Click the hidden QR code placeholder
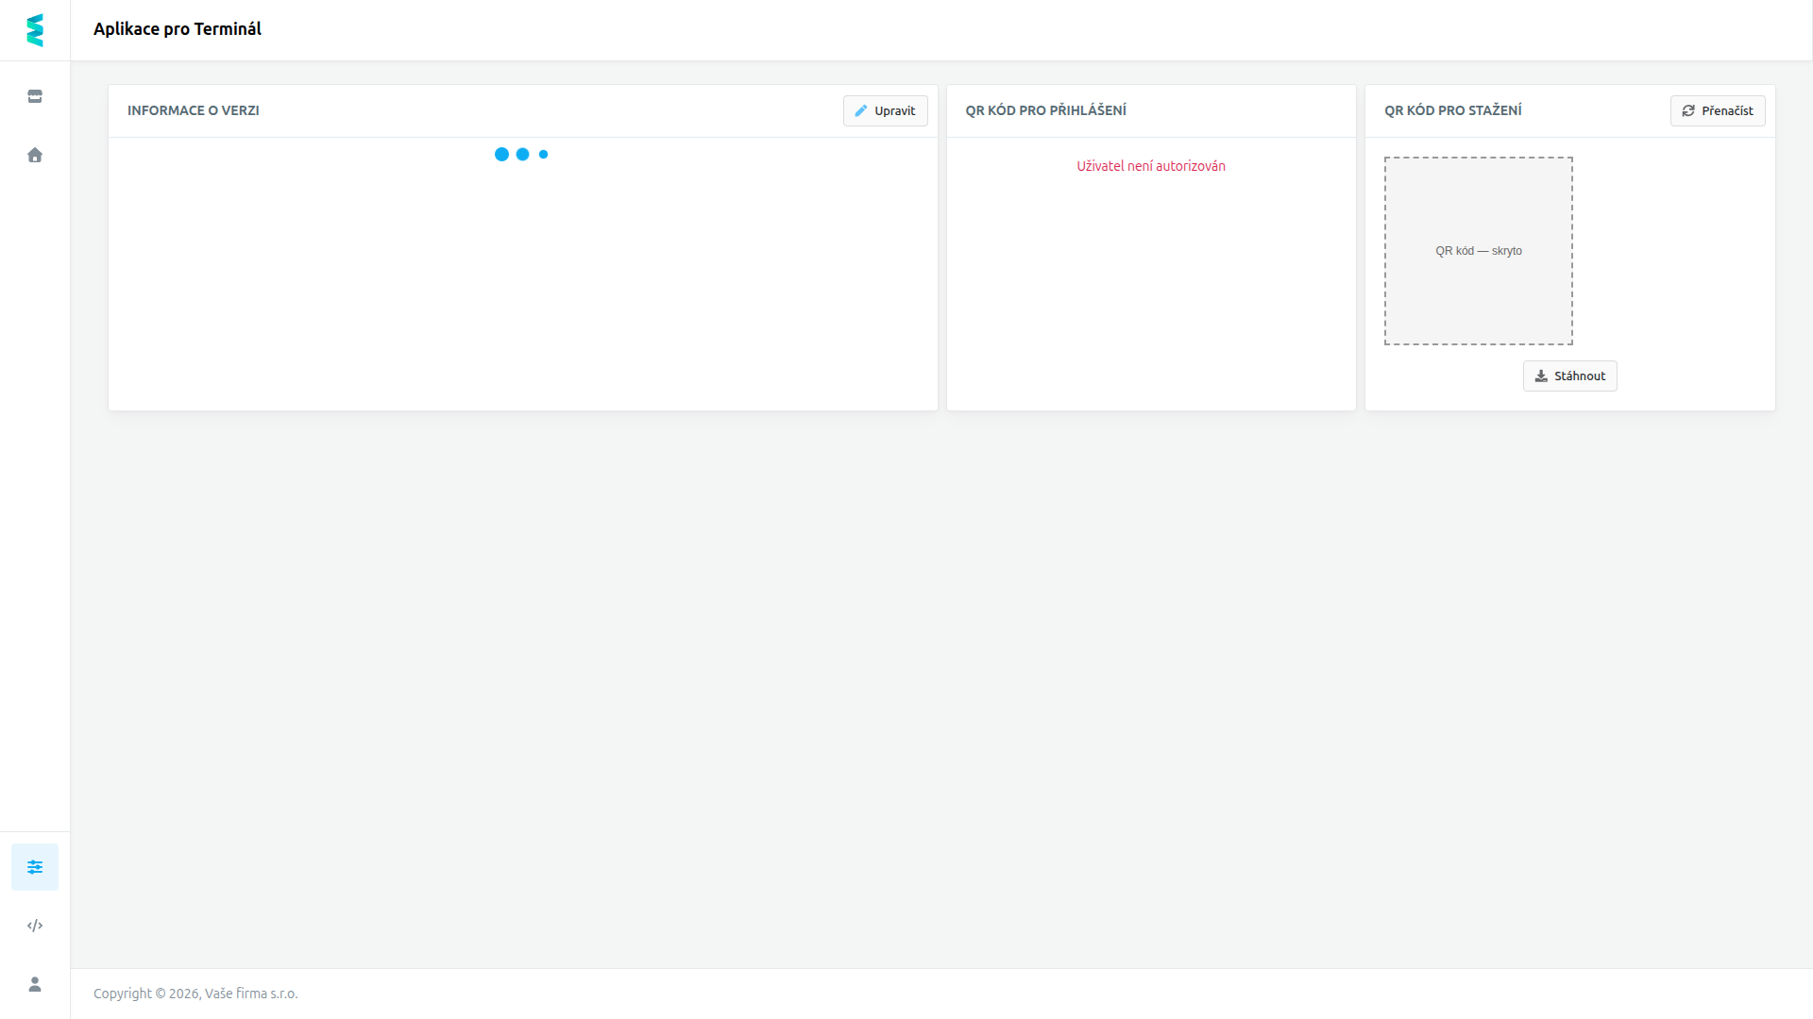 point(1479,251)
